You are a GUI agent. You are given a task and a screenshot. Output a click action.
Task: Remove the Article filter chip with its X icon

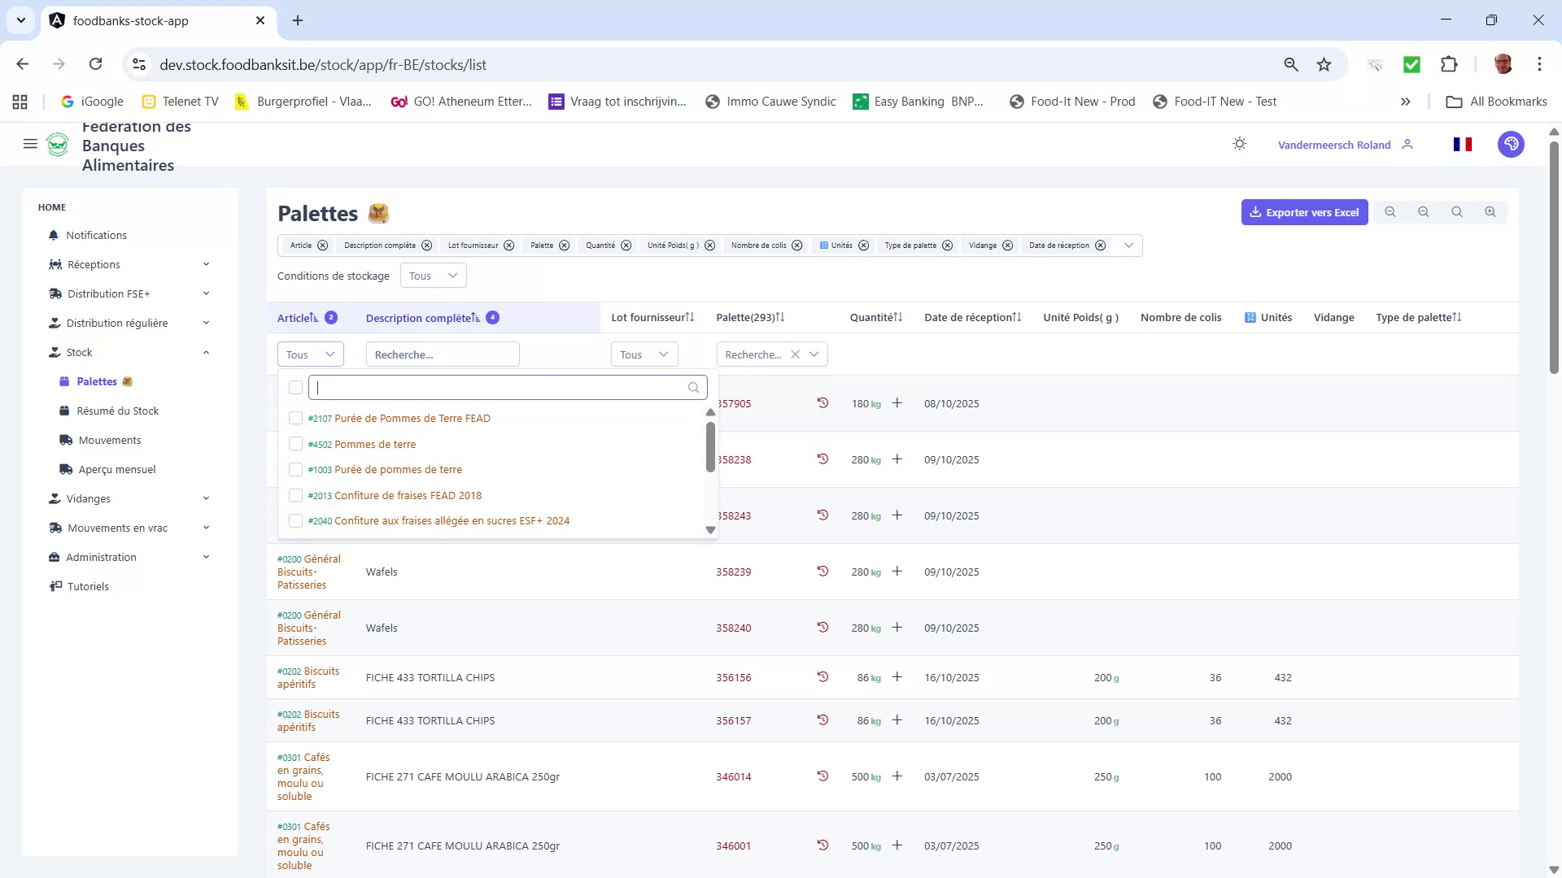coord(323,246)
